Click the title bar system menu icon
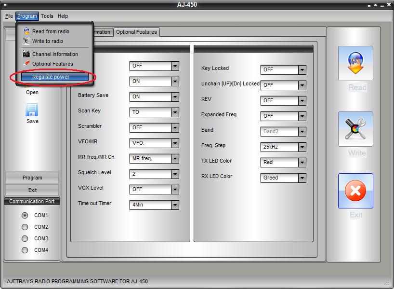The height and width of the screenshot is (289, 394). pyautogui.click(x=5, y=5)
